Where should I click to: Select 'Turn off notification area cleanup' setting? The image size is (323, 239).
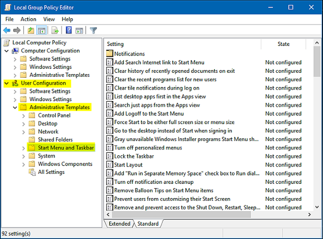154,182
